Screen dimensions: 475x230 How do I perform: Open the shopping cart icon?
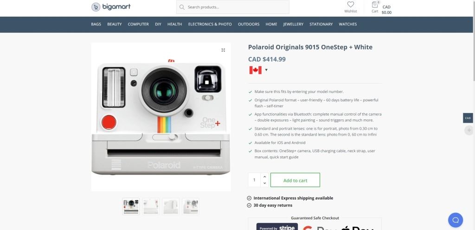point(375,5)
